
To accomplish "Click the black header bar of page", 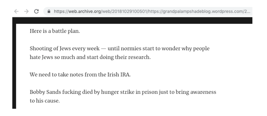I will tap(132, 20).
